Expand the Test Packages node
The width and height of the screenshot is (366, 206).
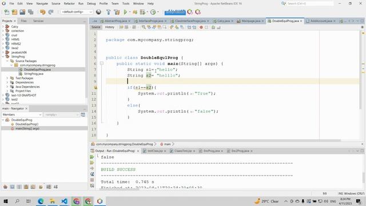pyautogui.click(x=7, y=78)
